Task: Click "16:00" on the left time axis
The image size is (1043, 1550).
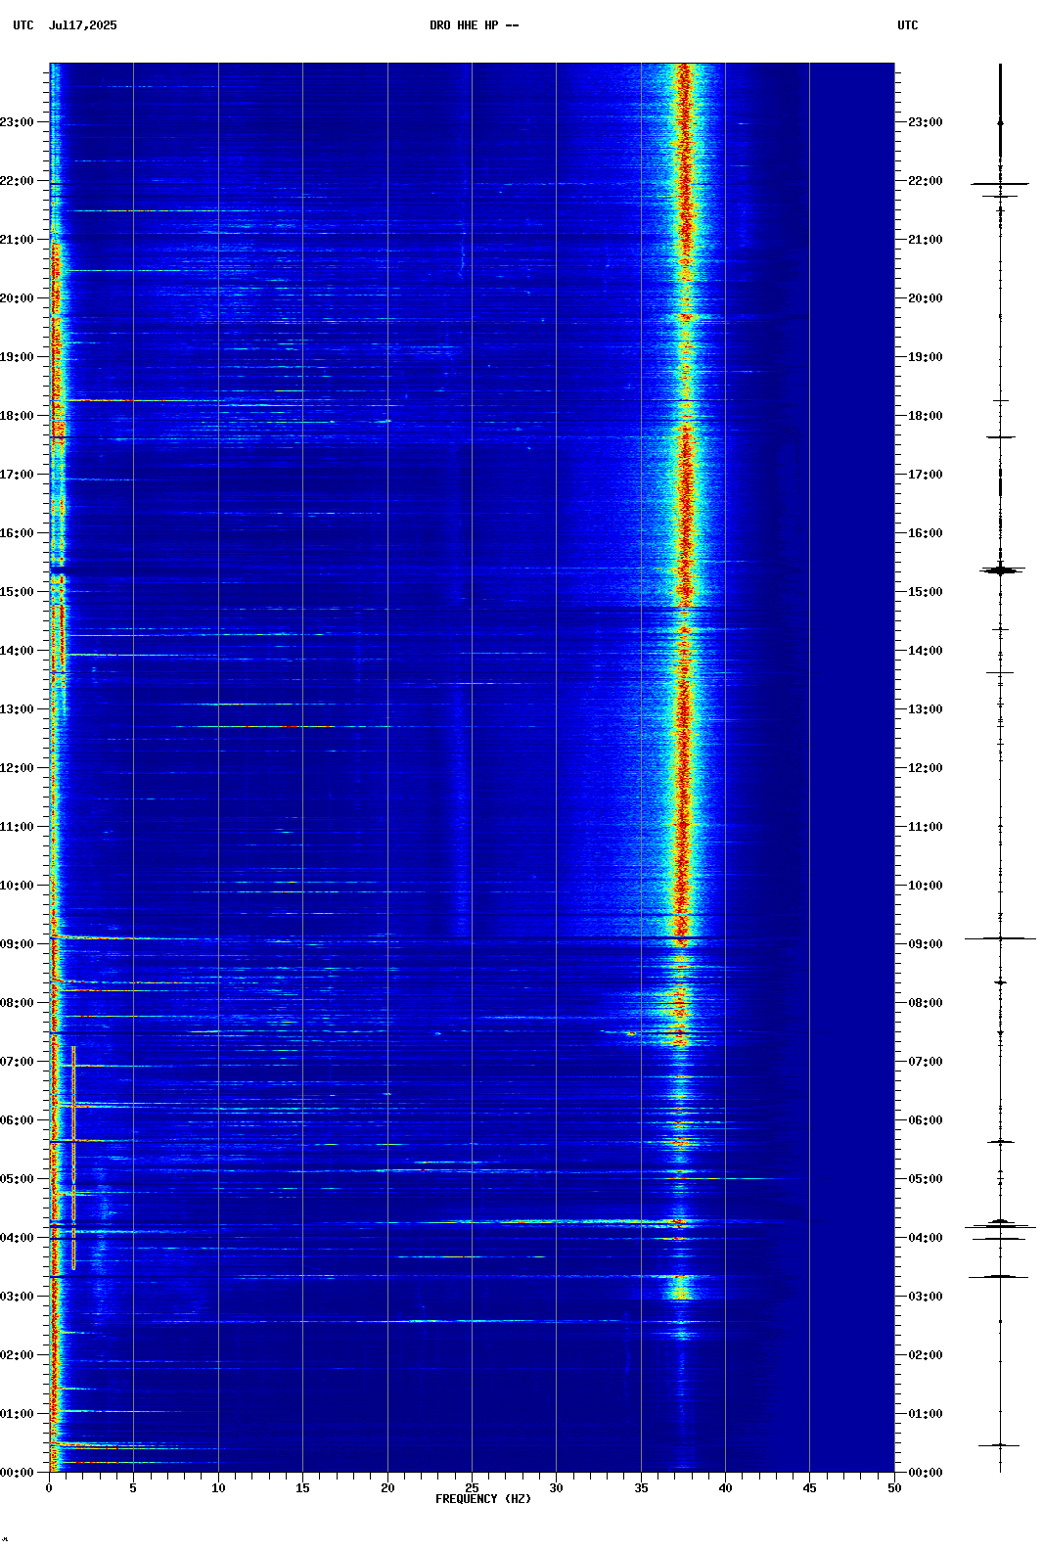Action: tap(17, 533)
